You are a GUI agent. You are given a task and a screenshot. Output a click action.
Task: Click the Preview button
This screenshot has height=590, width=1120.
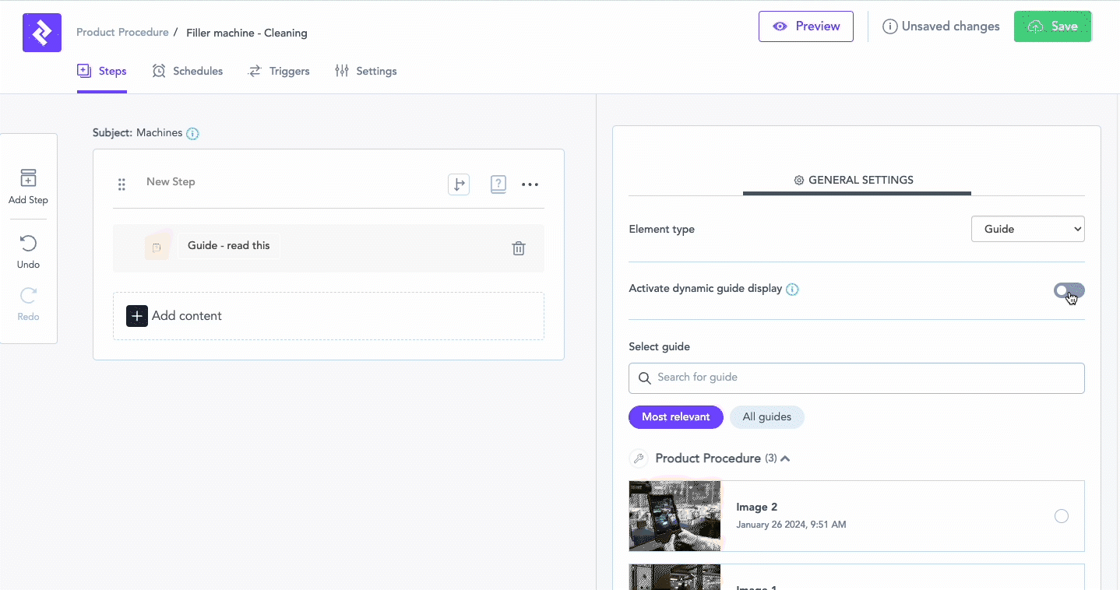pyautogui.click(x=806, y=26)
